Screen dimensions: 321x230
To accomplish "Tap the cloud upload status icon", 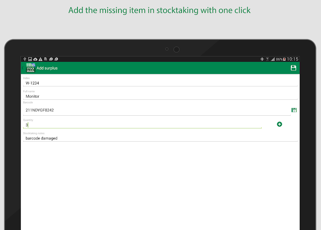I will 35,59.
